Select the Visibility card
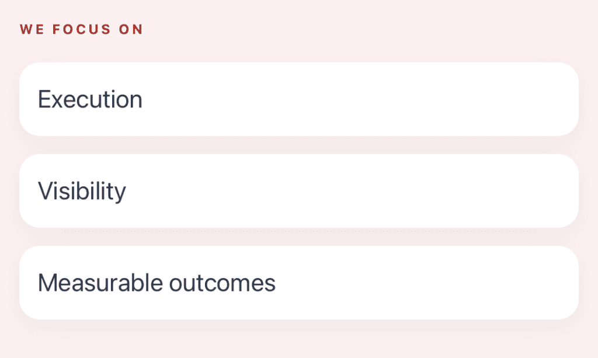The width and height of the screenshot is (598, 358). pos(298,191)
